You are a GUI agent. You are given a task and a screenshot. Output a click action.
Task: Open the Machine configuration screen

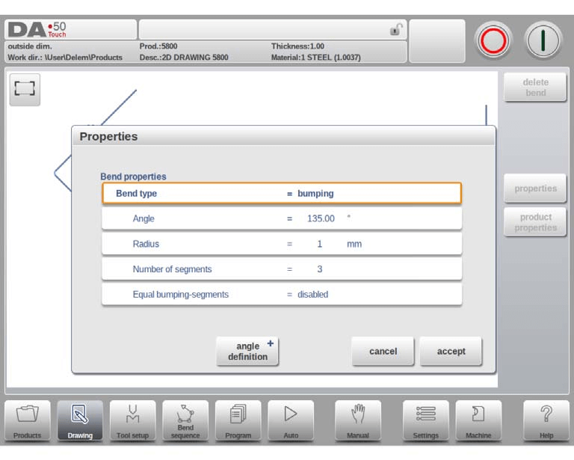pos(478,421)
